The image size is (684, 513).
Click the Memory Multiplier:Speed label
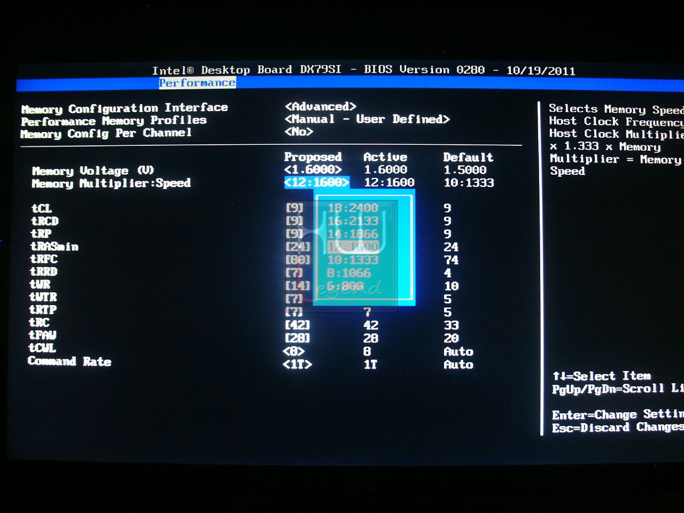point(111,183)
